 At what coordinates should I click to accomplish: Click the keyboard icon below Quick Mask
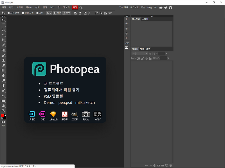3,126
